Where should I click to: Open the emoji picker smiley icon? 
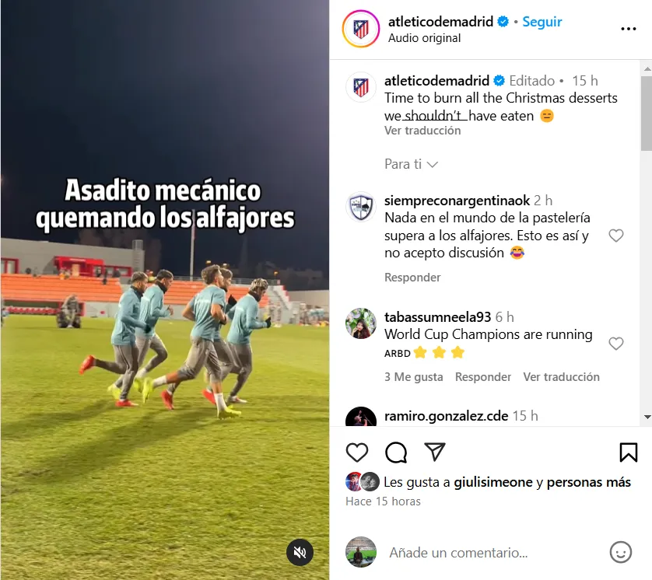tap(620, 552)
